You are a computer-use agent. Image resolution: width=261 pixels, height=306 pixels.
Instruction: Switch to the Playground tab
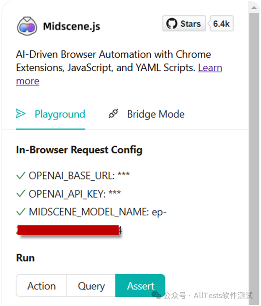(51, 114)
